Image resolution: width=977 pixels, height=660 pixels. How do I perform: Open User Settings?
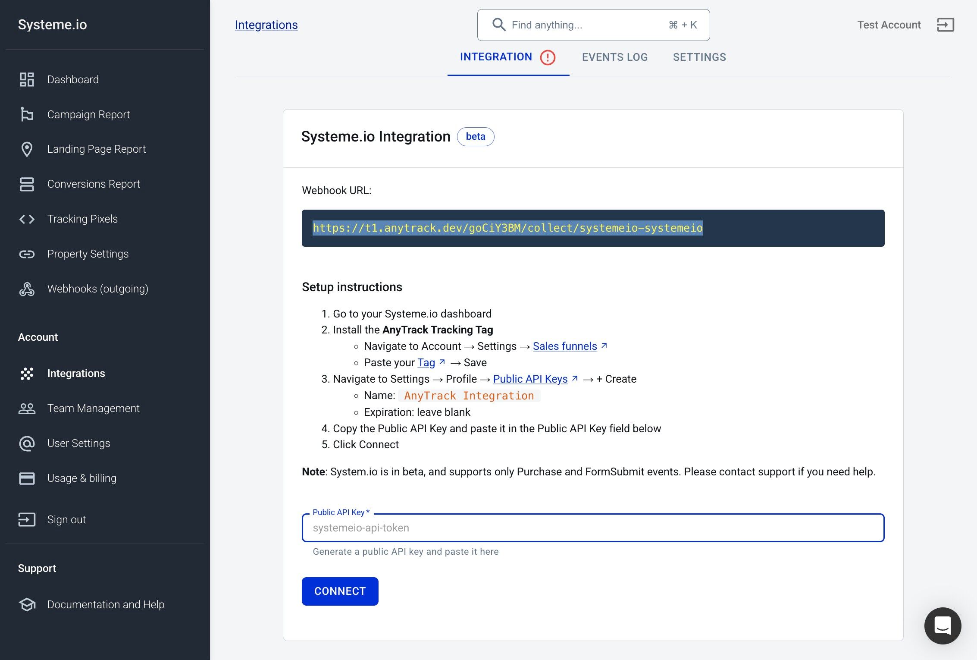click(x=78, y=443)
